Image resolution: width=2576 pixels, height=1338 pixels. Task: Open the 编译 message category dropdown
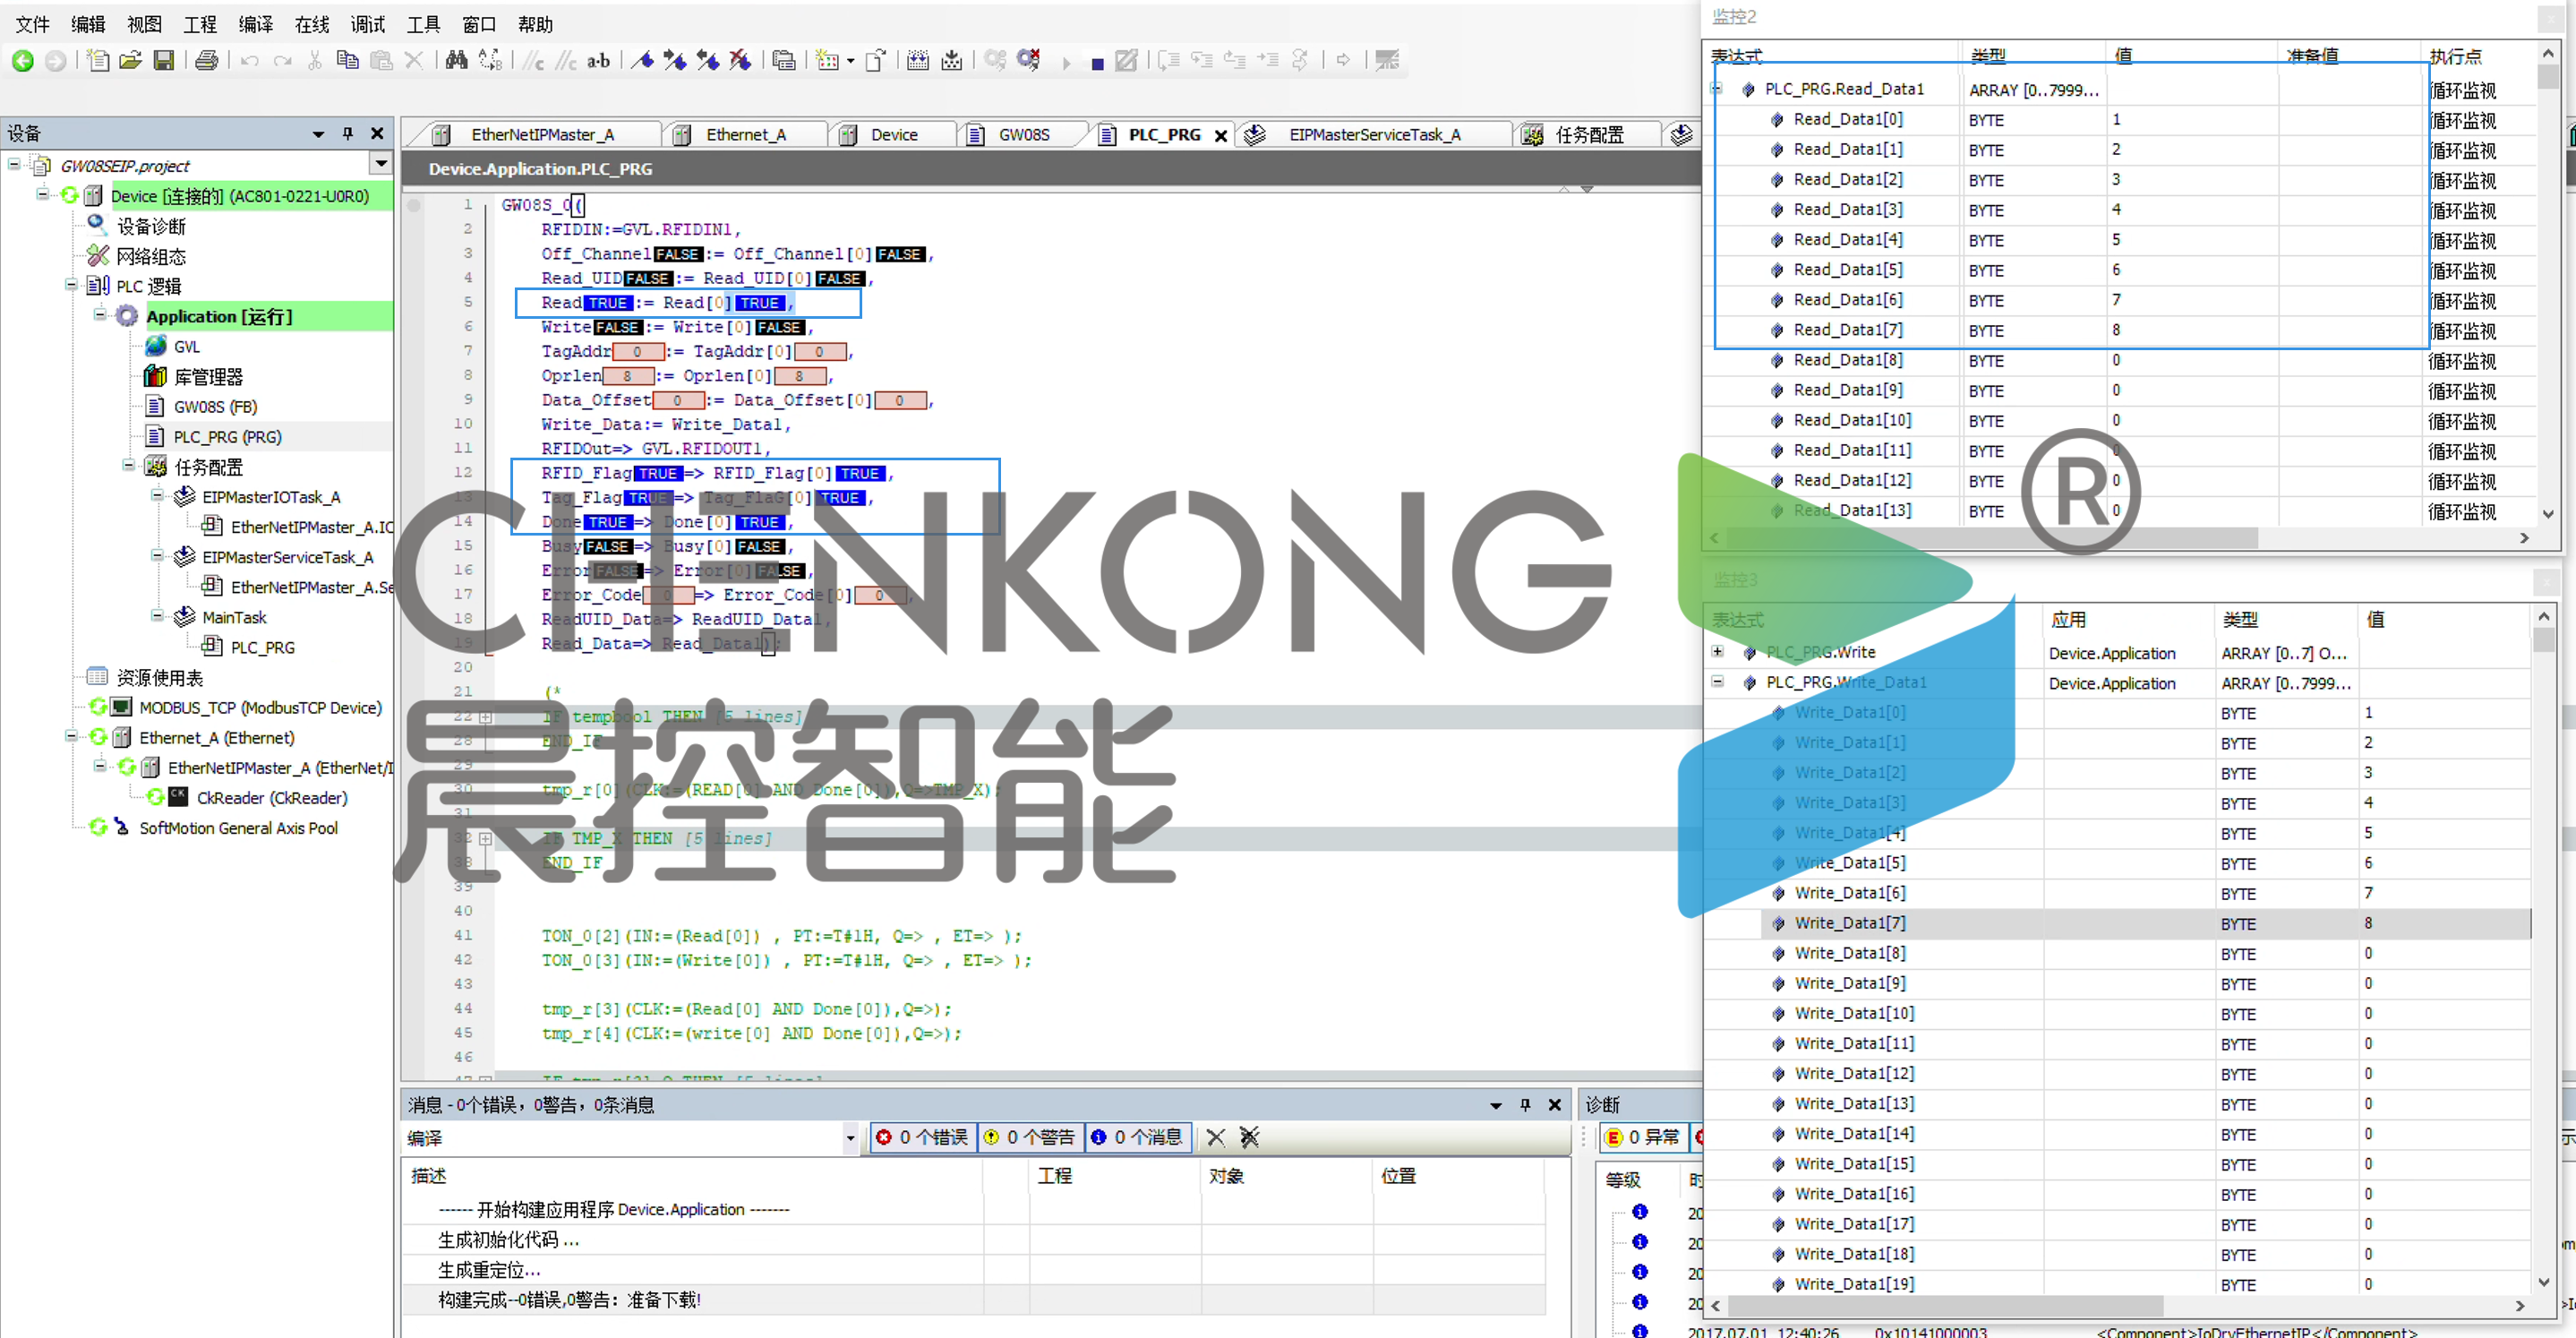tap(850, 1137)
